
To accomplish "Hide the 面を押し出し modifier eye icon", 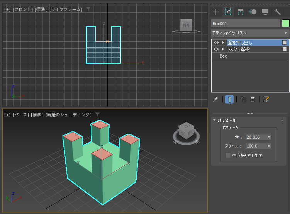I will [x=216, y=42].
